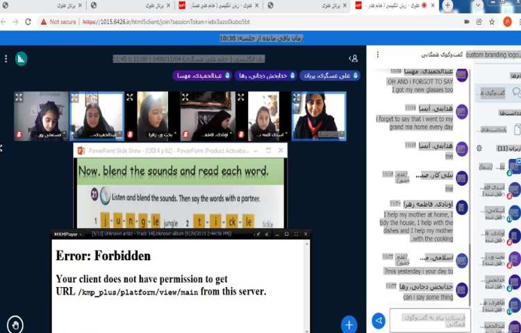Select the teacher's webcam thumbnail
This screenshot has height=333, width=521.
(319, 116)
